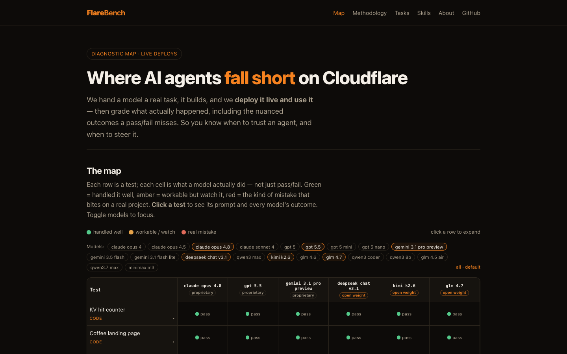Click the gpt 5.5 column header
Screen dimensions: 567x354
(x=253, y=290)
